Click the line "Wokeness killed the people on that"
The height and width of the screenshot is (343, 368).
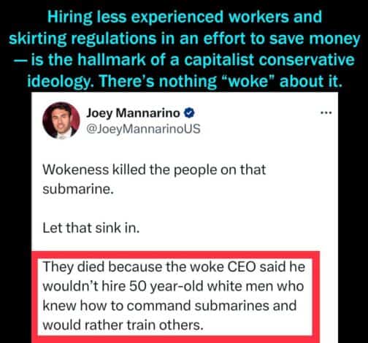pos(154,169)
